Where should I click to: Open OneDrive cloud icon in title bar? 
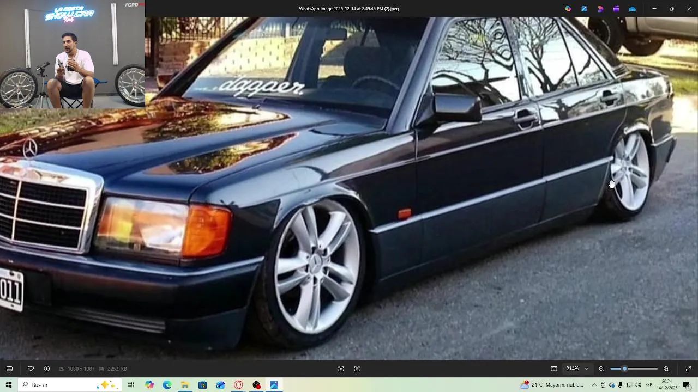633,9
